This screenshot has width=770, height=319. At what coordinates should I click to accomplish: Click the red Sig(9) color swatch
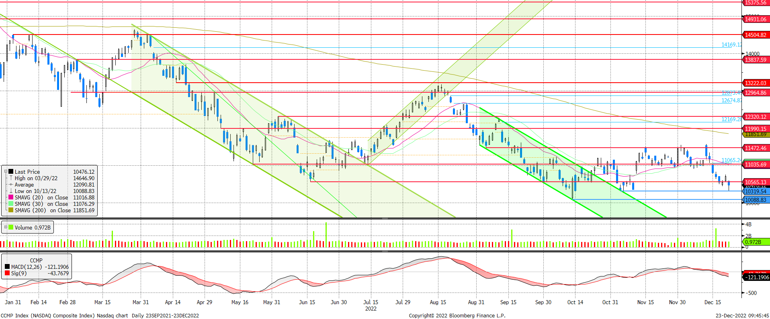[7, 273]
